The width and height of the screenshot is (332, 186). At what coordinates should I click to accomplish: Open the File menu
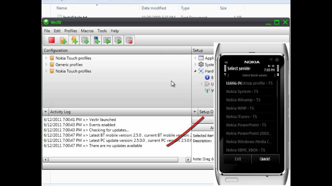point(47,31)
